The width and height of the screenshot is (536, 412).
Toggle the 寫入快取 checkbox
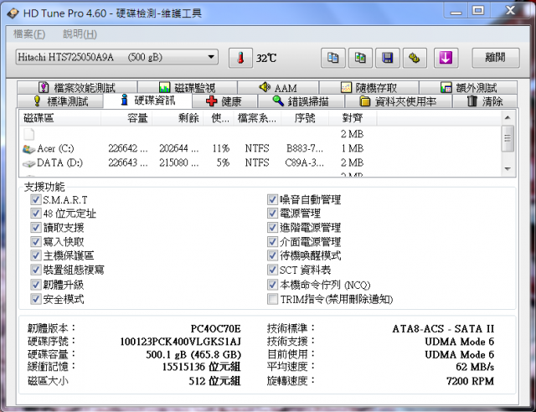pos(35,242)
